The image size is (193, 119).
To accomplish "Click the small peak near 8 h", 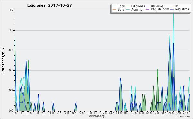I will pyautogui.click(x=76, y=103).
